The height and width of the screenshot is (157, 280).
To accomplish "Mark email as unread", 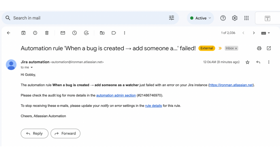I will click(x=63, y=33).
